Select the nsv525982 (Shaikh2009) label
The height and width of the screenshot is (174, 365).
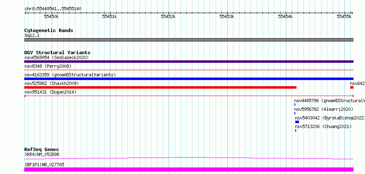point(52,83)
